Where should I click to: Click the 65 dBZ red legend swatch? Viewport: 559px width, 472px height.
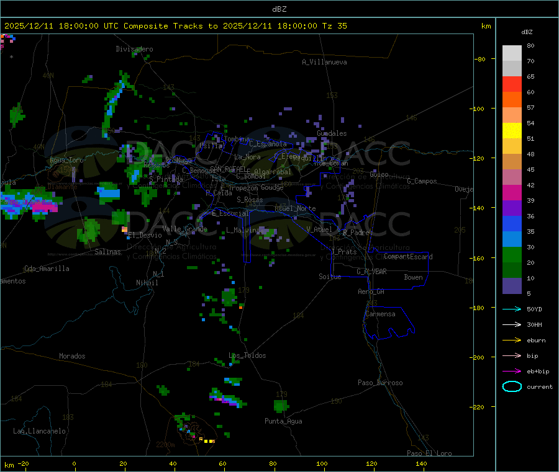[x=512, y=84]
